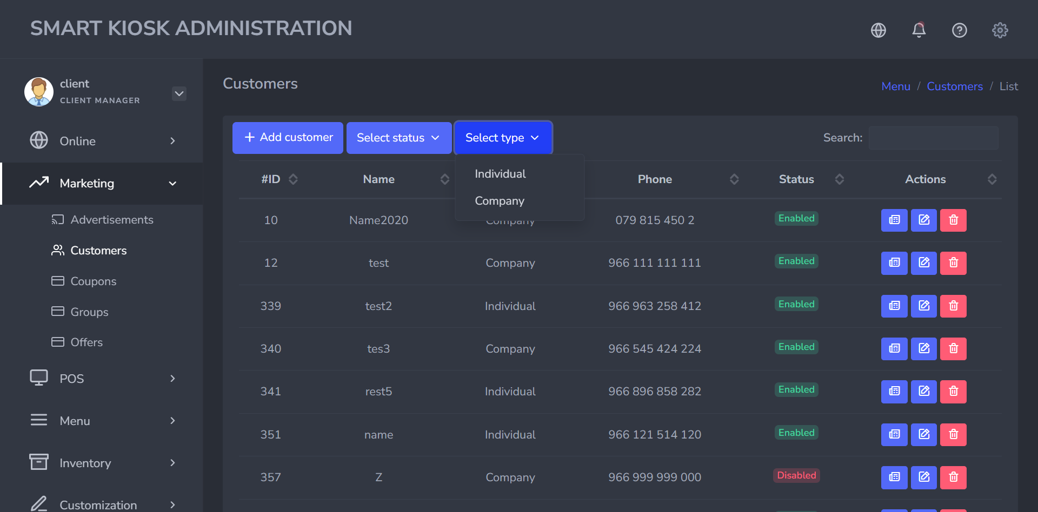
Task: View details of customer rest5
Action: point(894,392)
